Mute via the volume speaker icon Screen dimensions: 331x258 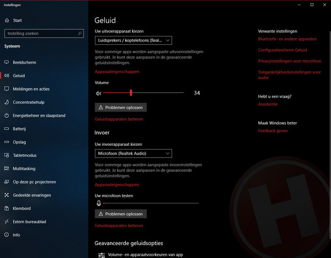point(98,93)
